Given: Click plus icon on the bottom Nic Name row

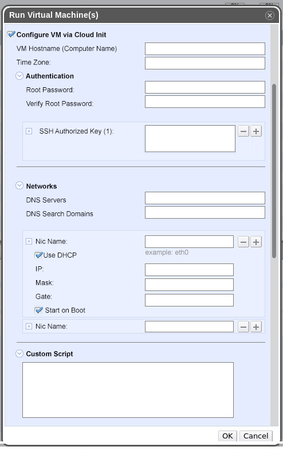Looking at the screenshot, I should click(x=256, y=327).
